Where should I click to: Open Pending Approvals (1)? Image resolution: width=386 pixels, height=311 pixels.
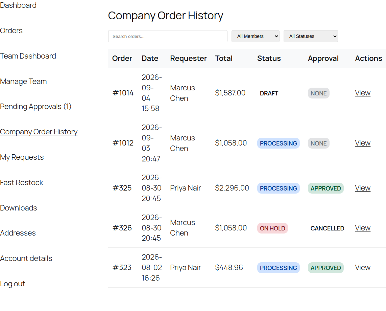tap(36, 107)
